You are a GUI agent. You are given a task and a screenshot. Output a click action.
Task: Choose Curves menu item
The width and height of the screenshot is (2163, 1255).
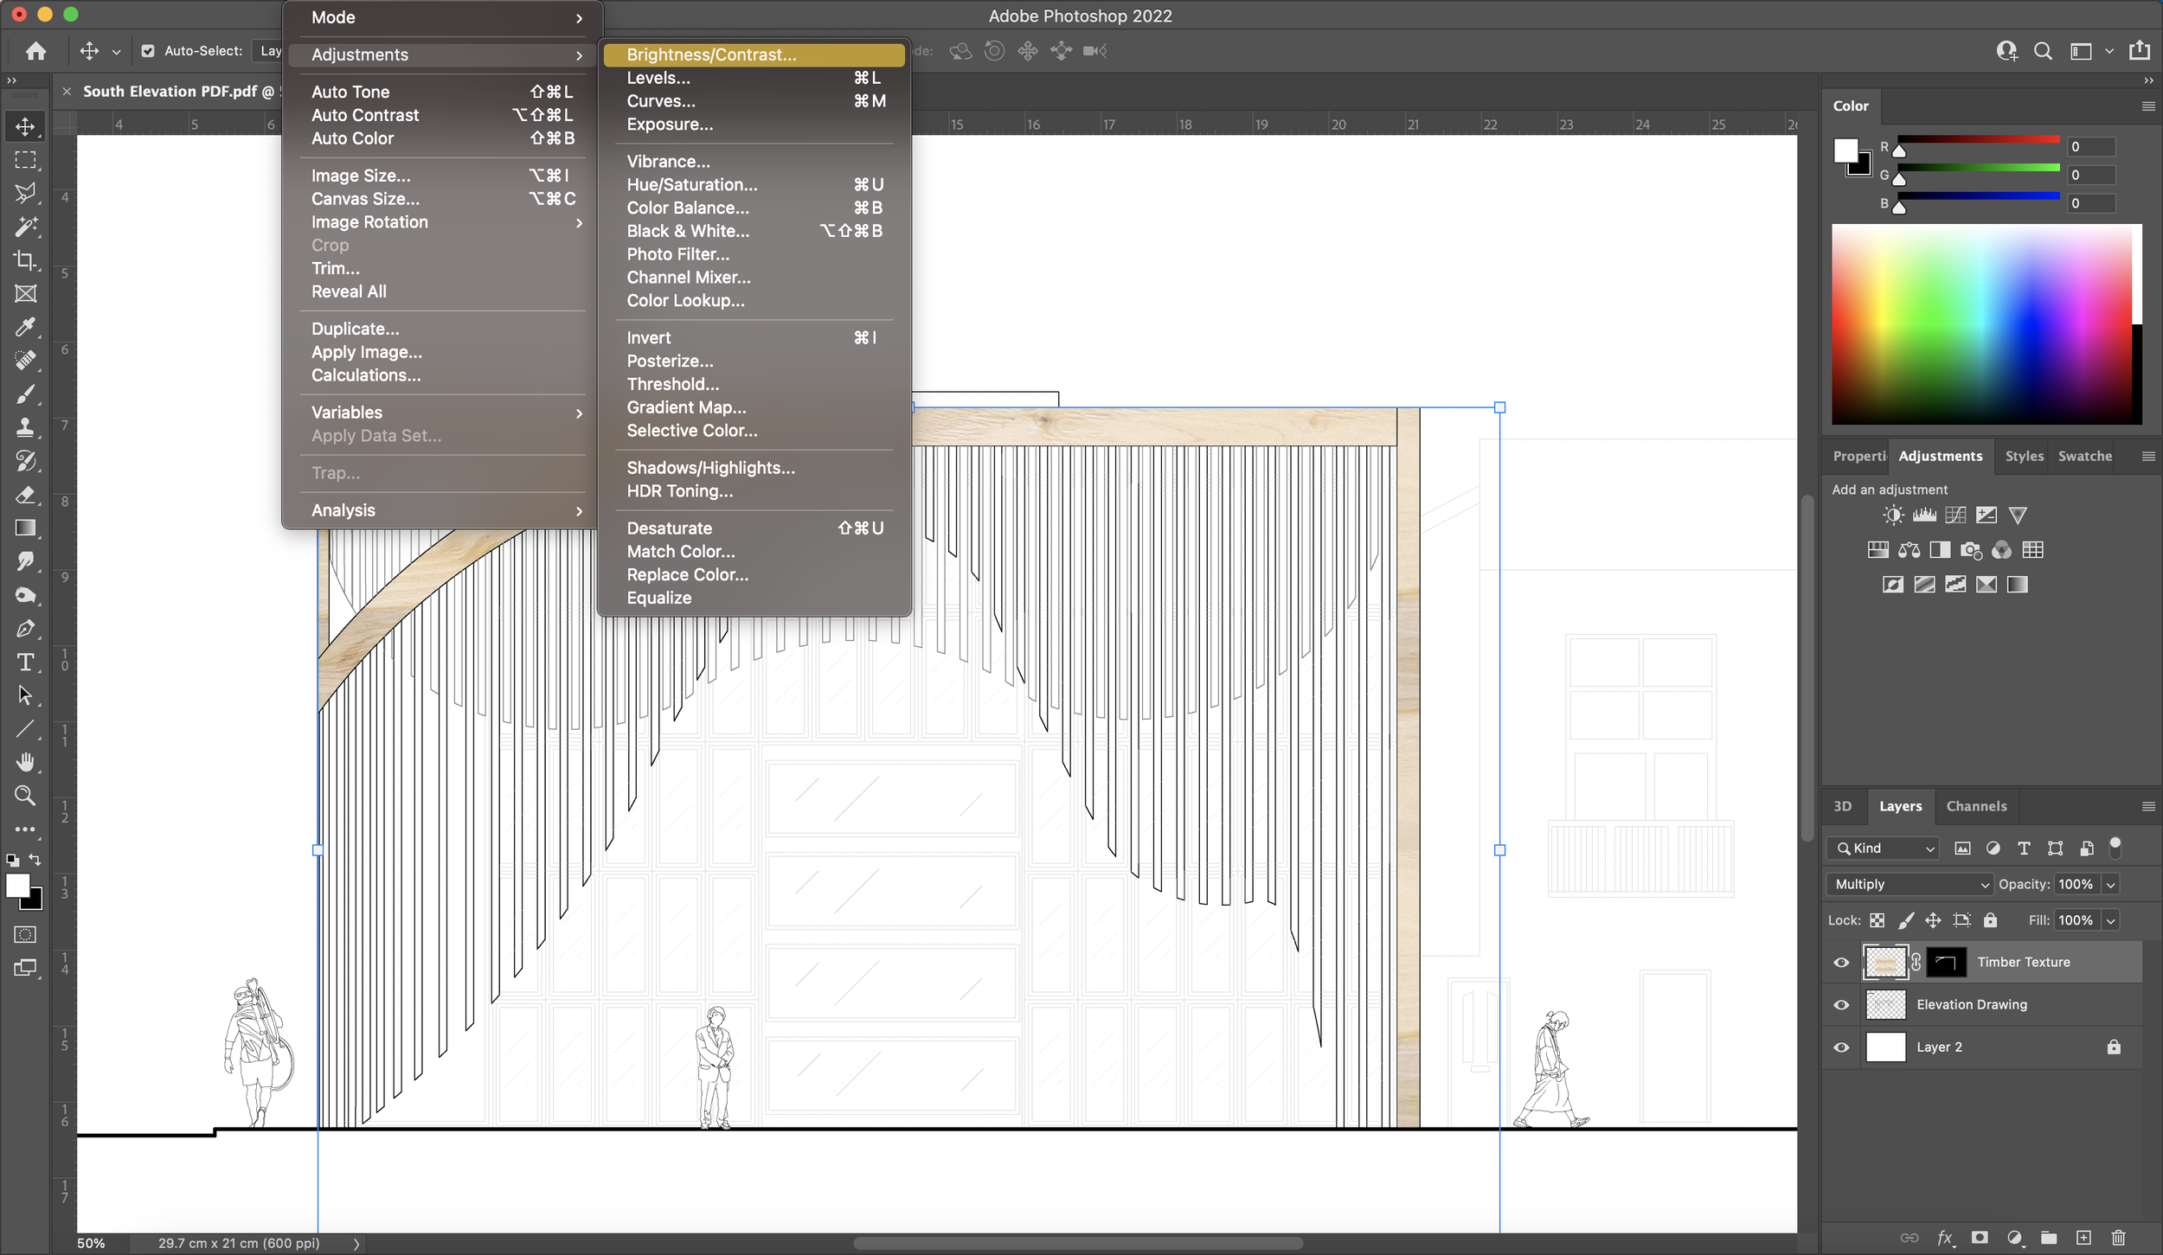coord(754,101)
